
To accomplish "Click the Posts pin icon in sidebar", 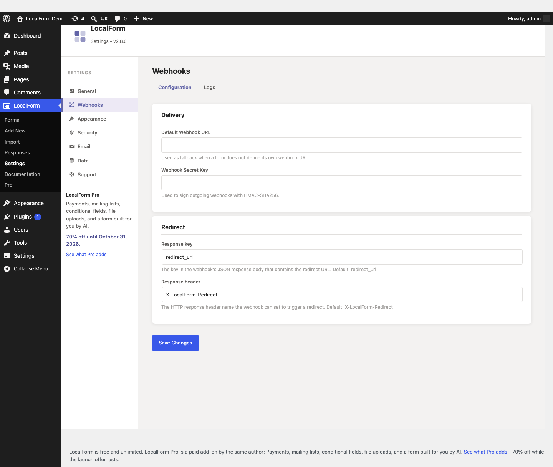I will tap(7, 53).
